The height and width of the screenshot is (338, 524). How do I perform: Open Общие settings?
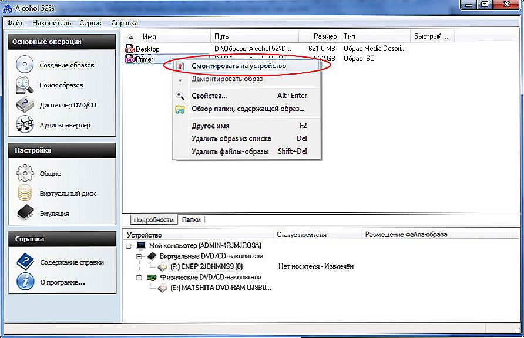50,174
